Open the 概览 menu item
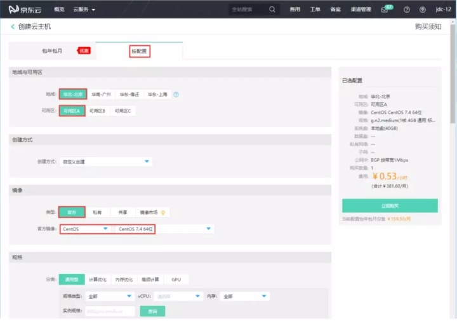457x321 pixels. click(x=59, y=10)
